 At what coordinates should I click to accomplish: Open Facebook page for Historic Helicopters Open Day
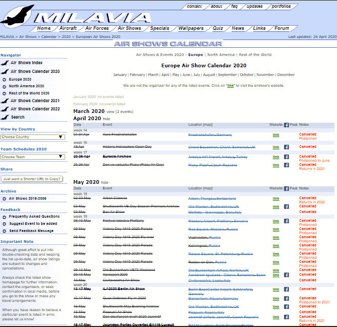(286, 147)
